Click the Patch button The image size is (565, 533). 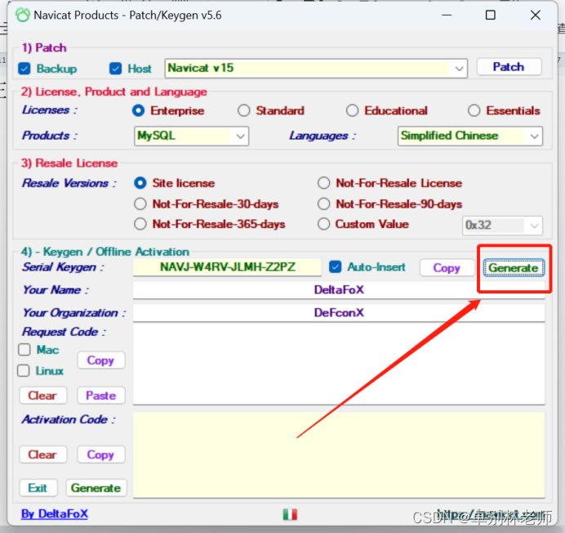[509, 67]
